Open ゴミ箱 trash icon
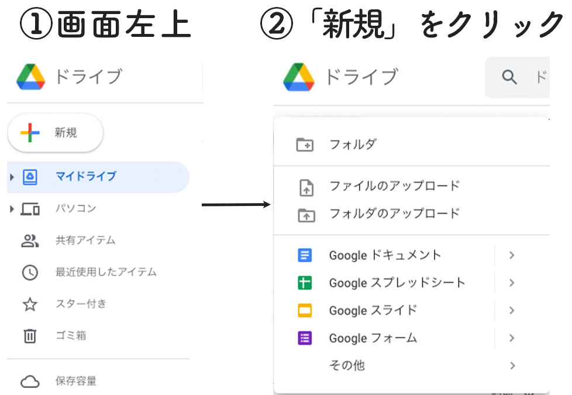 tap(30, 336)
